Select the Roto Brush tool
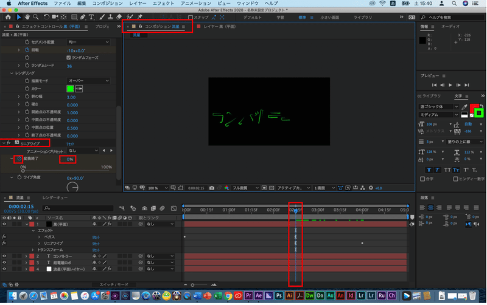487x305 pixels. (130, 18)
